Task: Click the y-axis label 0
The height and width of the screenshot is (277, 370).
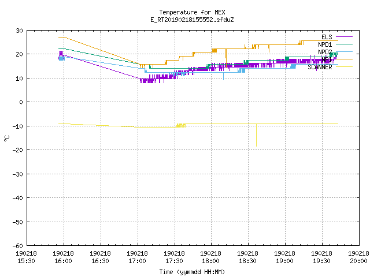Action: (21, 102)
